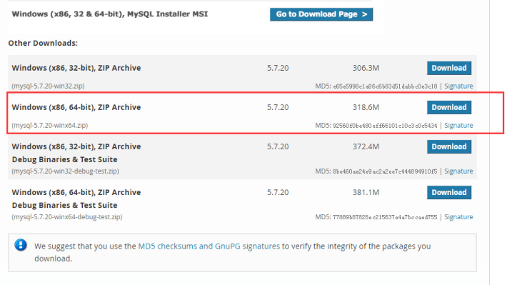
Task: Click version 5.7.20 in the 318.6M row
Action: (278, 107)
